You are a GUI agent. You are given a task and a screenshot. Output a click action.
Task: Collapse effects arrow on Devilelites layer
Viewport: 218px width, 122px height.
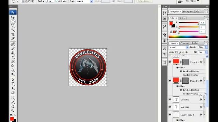coord(204,100)
